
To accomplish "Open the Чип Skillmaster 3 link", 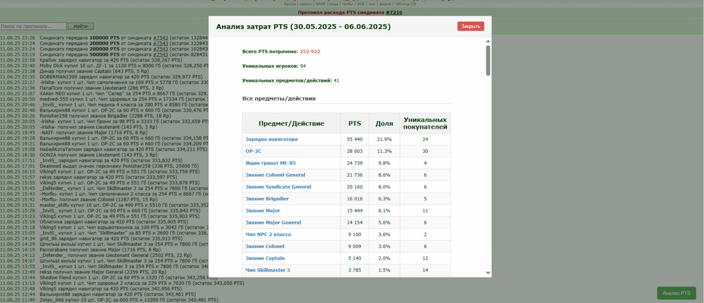I will click(268, 271).
